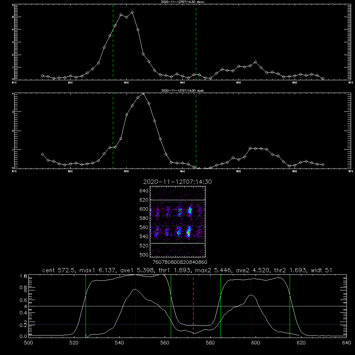Select the 'max1 6.137' value
Viewport: 355px width, 355px height.
point(98,270)
